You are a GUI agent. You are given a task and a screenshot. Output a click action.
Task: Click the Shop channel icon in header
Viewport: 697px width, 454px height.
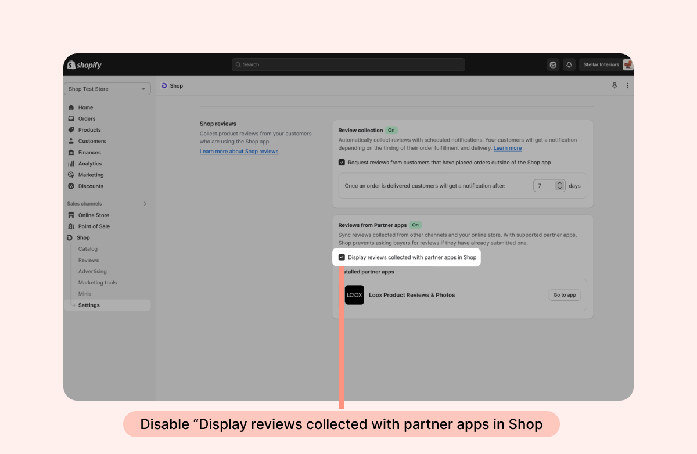tap(164, 86)
